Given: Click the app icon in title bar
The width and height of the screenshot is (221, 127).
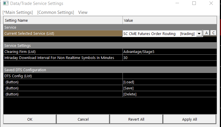Looking at the screenshot, I should click(x=6, y=4).
